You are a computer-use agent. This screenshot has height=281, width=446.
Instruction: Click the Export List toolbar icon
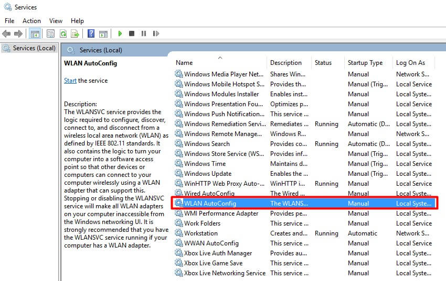[x=75, y=33]
